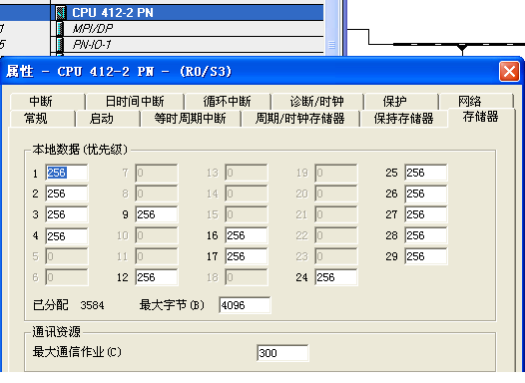Switch to the 保持存储器 tab
525x383 pixels.
(x=404, y=119)
